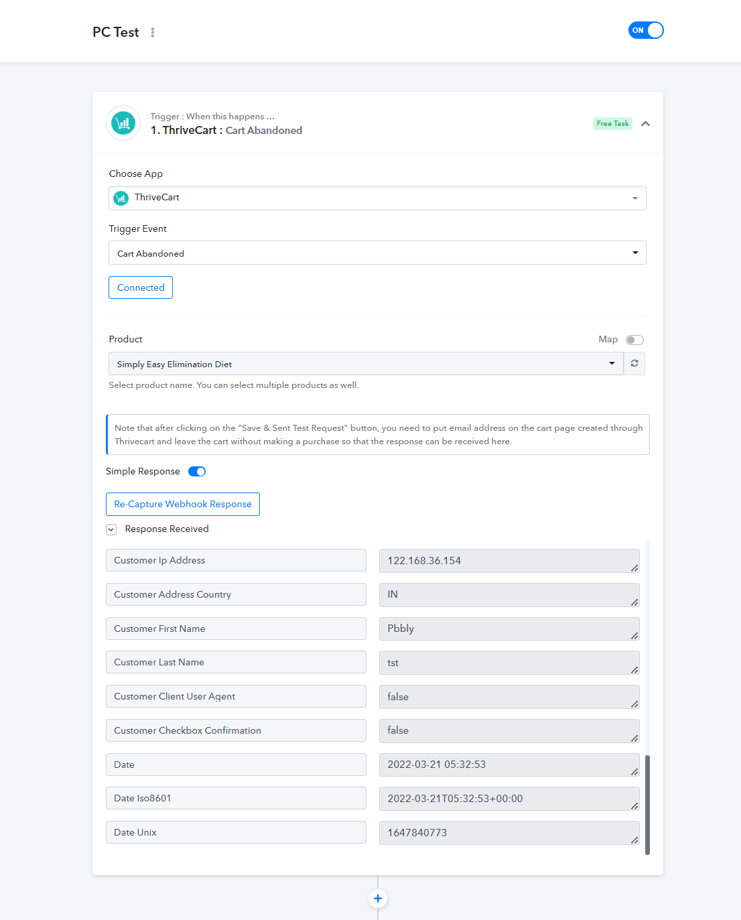This screenshot has width=741, height=920.
Task: Click Re-Capture Webhook Response button
Action: 183,504
